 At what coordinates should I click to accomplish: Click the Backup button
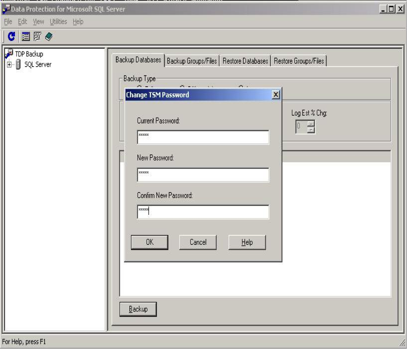tap(138, 309)
